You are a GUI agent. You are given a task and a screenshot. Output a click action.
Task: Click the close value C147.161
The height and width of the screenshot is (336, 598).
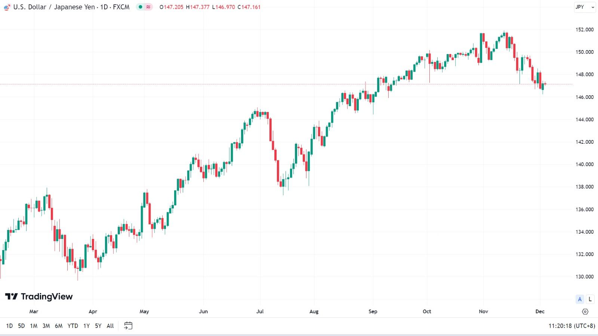tap(249, 7)
